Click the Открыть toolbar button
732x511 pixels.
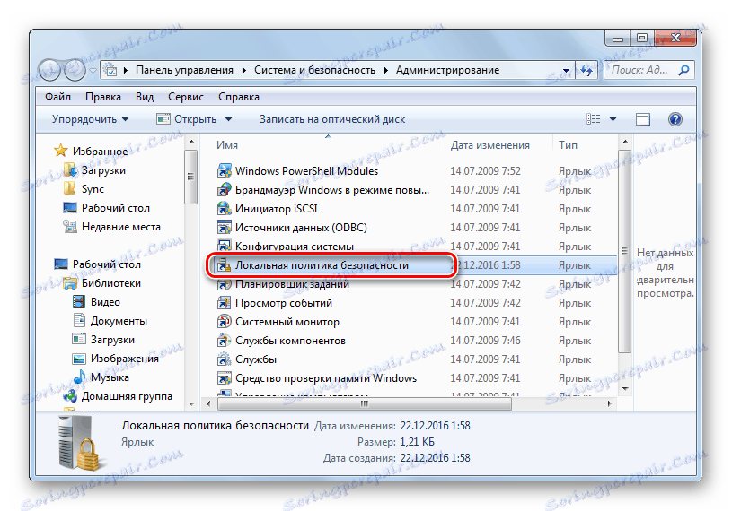pyautogui.click(x=187, y=119)
